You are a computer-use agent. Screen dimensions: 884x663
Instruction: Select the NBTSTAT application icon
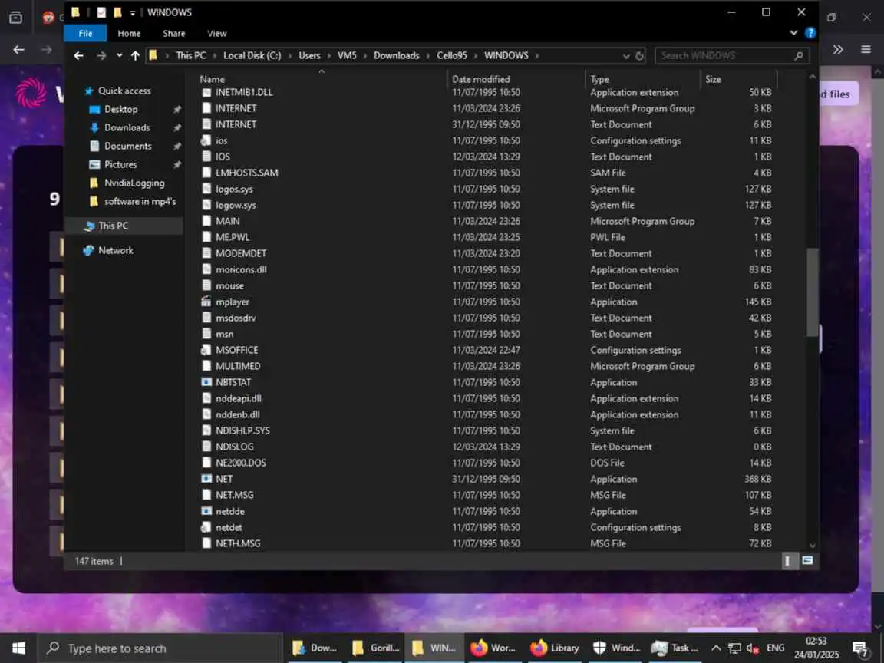tap(206, 382)
